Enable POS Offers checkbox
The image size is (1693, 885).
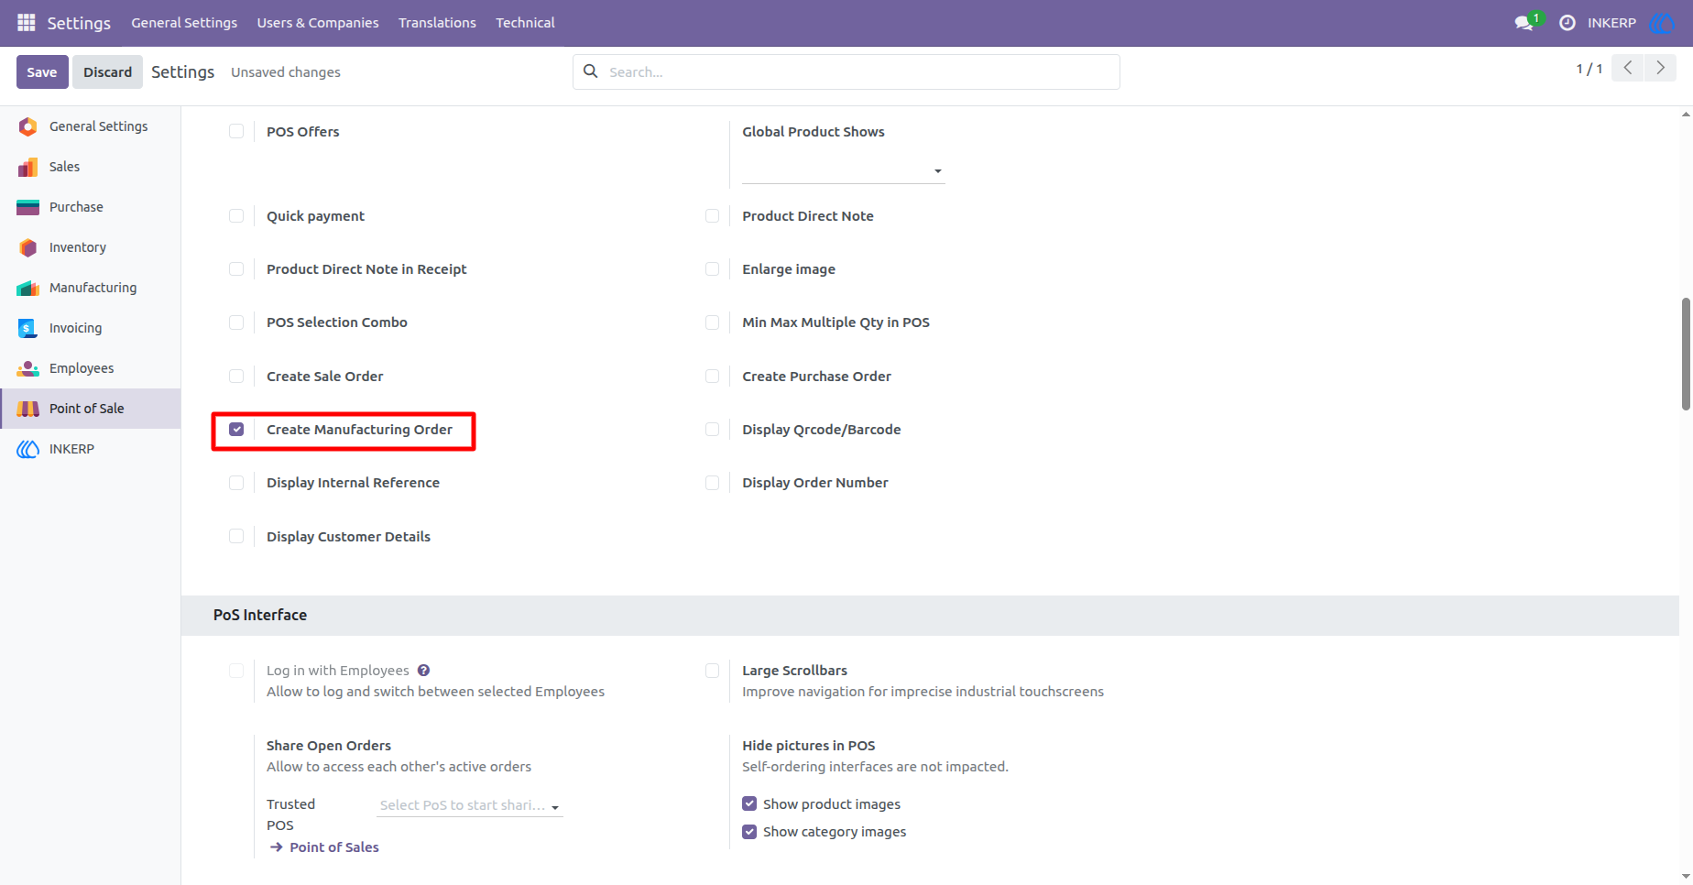coord(236,131)
